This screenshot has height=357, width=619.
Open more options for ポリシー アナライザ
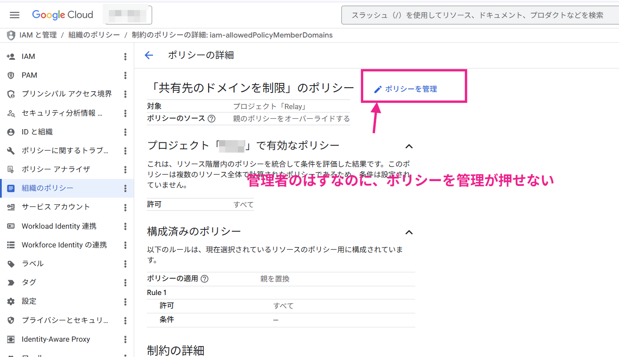coord(125,169)
